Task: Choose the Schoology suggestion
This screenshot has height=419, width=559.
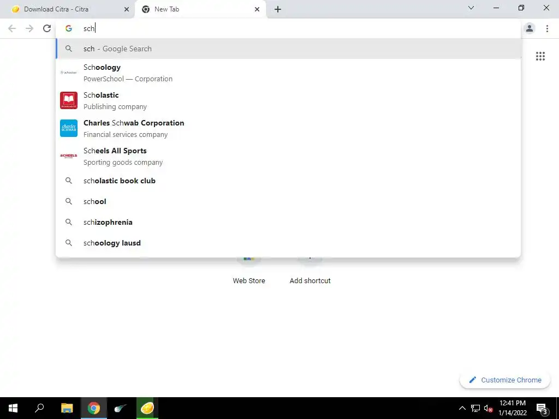Action: pyautogui.click(x=288, y=73)
